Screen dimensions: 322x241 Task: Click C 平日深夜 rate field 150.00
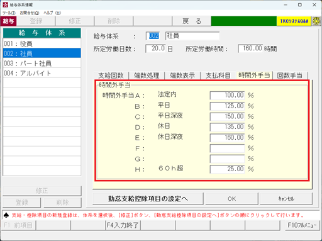227,116
